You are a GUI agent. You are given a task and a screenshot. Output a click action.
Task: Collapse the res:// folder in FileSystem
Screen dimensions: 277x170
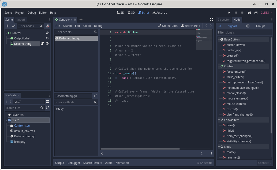[x=6, y=120]
